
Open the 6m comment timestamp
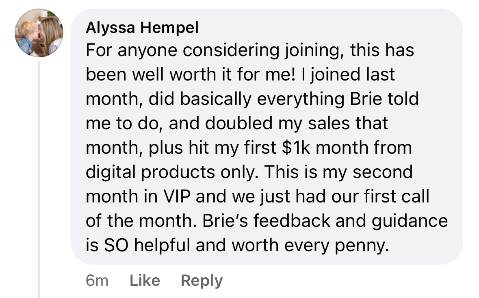[97, 281]
